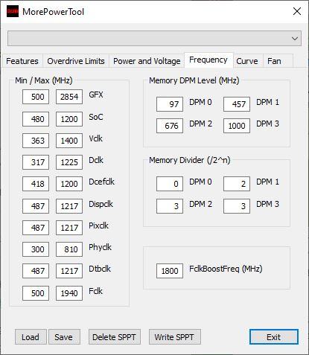
Task: Open the GPU selection dropdown
Action: 154,39
